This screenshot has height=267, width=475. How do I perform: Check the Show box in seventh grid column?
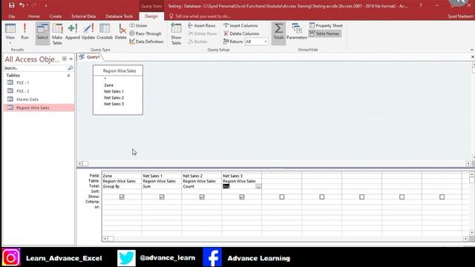click(361, 197)
